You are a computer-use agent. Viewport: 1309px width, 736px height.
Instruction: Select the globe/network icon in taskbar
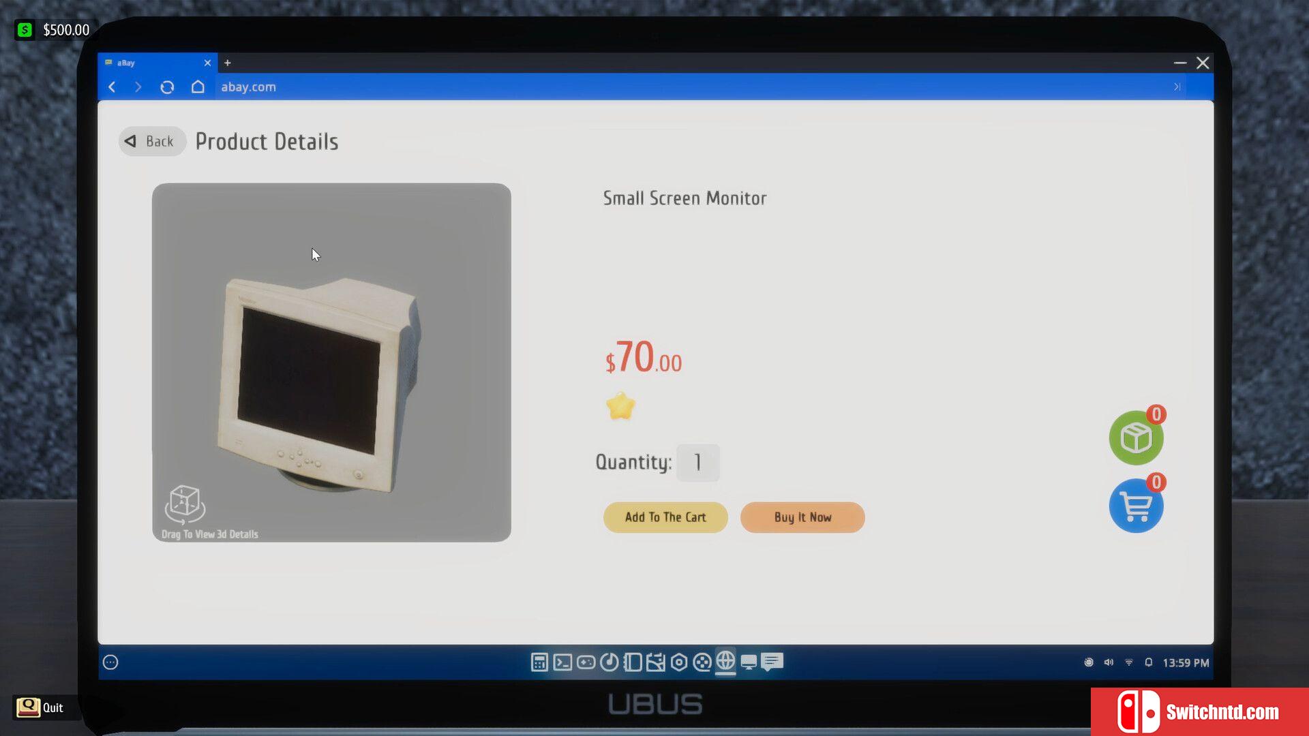tap(725, 662)
